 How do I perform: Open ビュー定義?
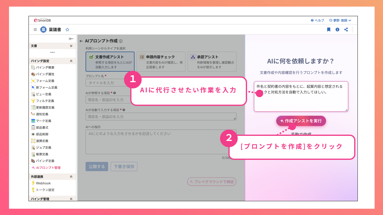41,94
